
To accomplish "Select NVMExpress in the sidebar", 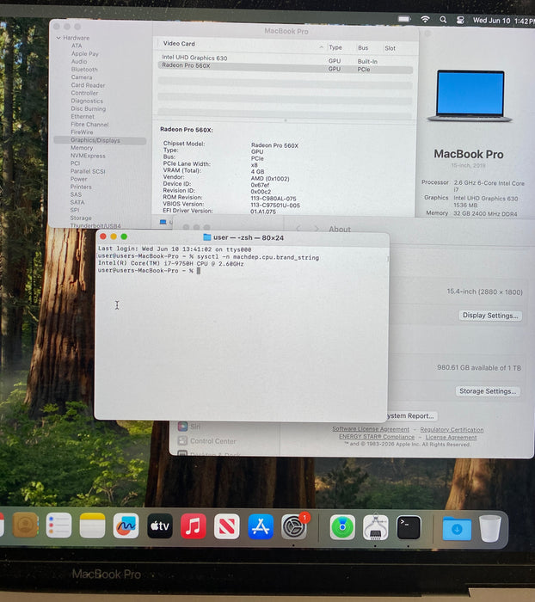I will [88, 156].
